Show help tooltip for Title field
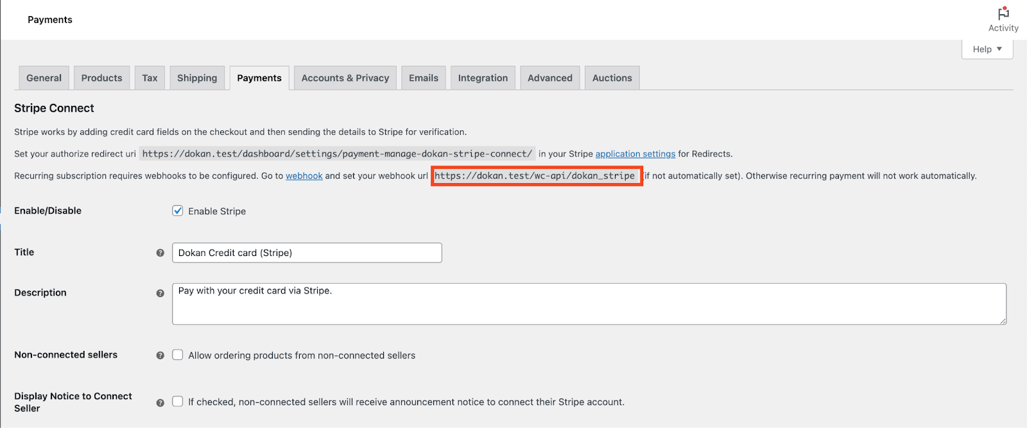1027x428 pixels. (160, 253)
